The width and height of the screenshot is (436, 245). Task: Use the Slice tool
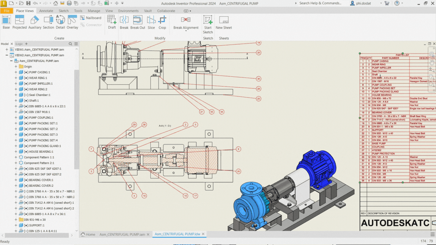[x=151, y=22]
